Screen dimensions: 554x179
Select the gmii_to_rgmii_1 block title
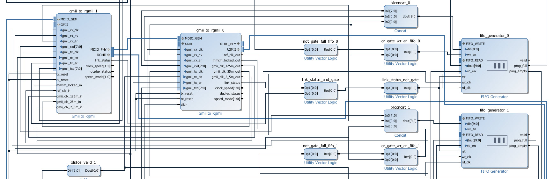click(x=84, y=11)
